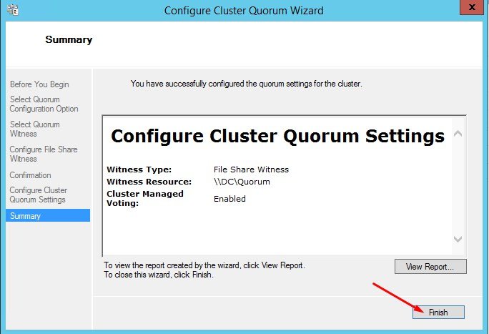Select Before You Begin step
This screenshot has height=334, width=489.
pyautogui.click(x=39, y=84)
